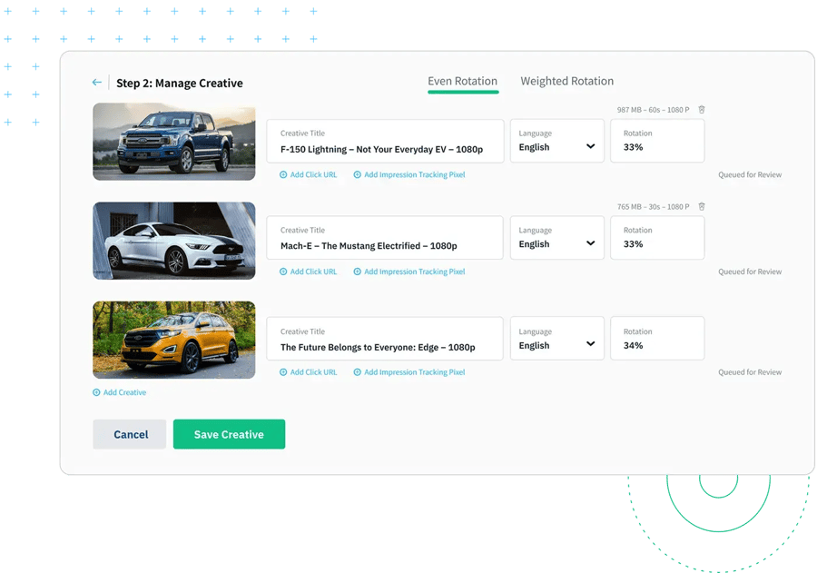Click the Save Creative button
817x573 pixels.
[x=230, y=434]
